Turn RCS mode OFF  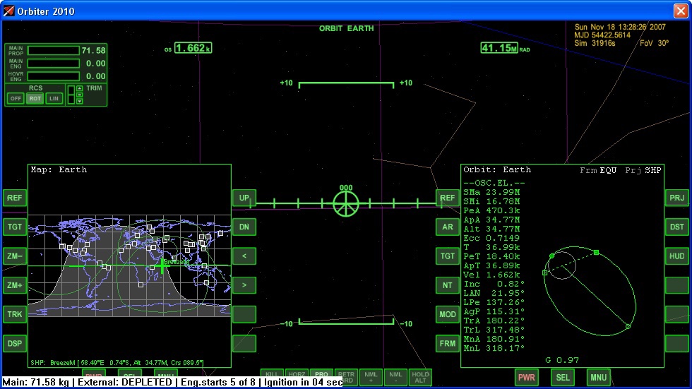click(x=16, y=98)
